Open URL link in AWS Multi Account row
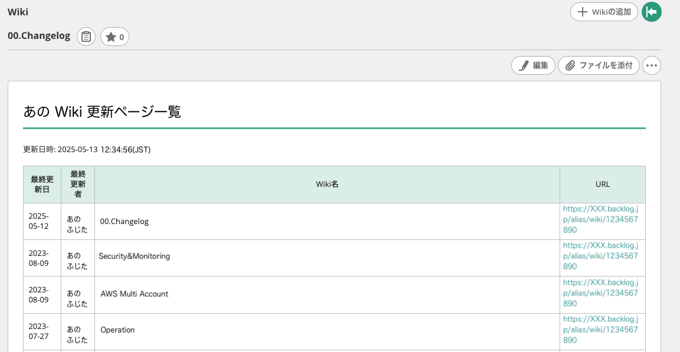The width and height of the screenshot is (680, 352). coord(601,293)
